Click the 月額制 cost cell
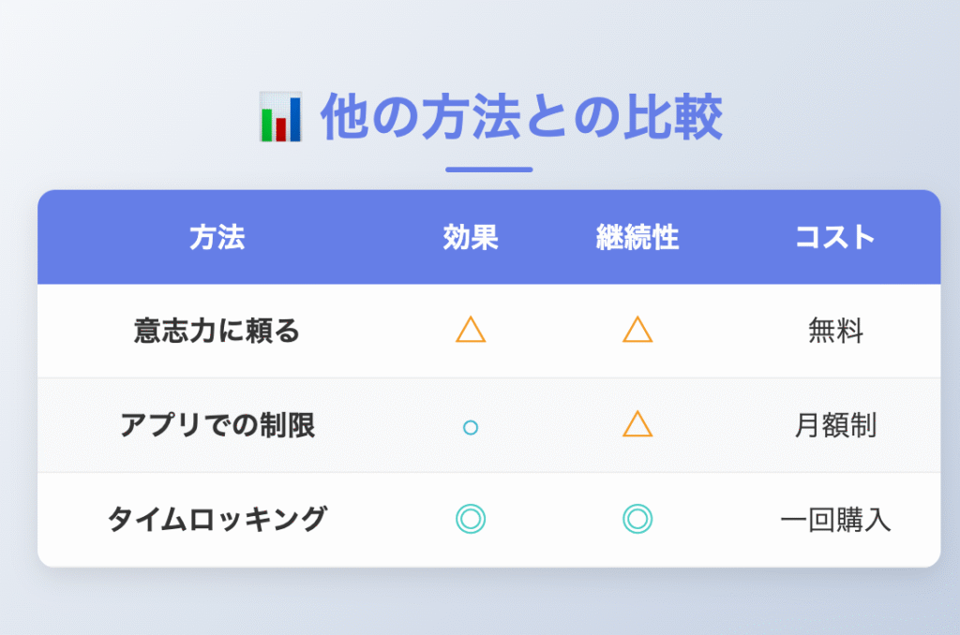960x635 pixels. 835,425
